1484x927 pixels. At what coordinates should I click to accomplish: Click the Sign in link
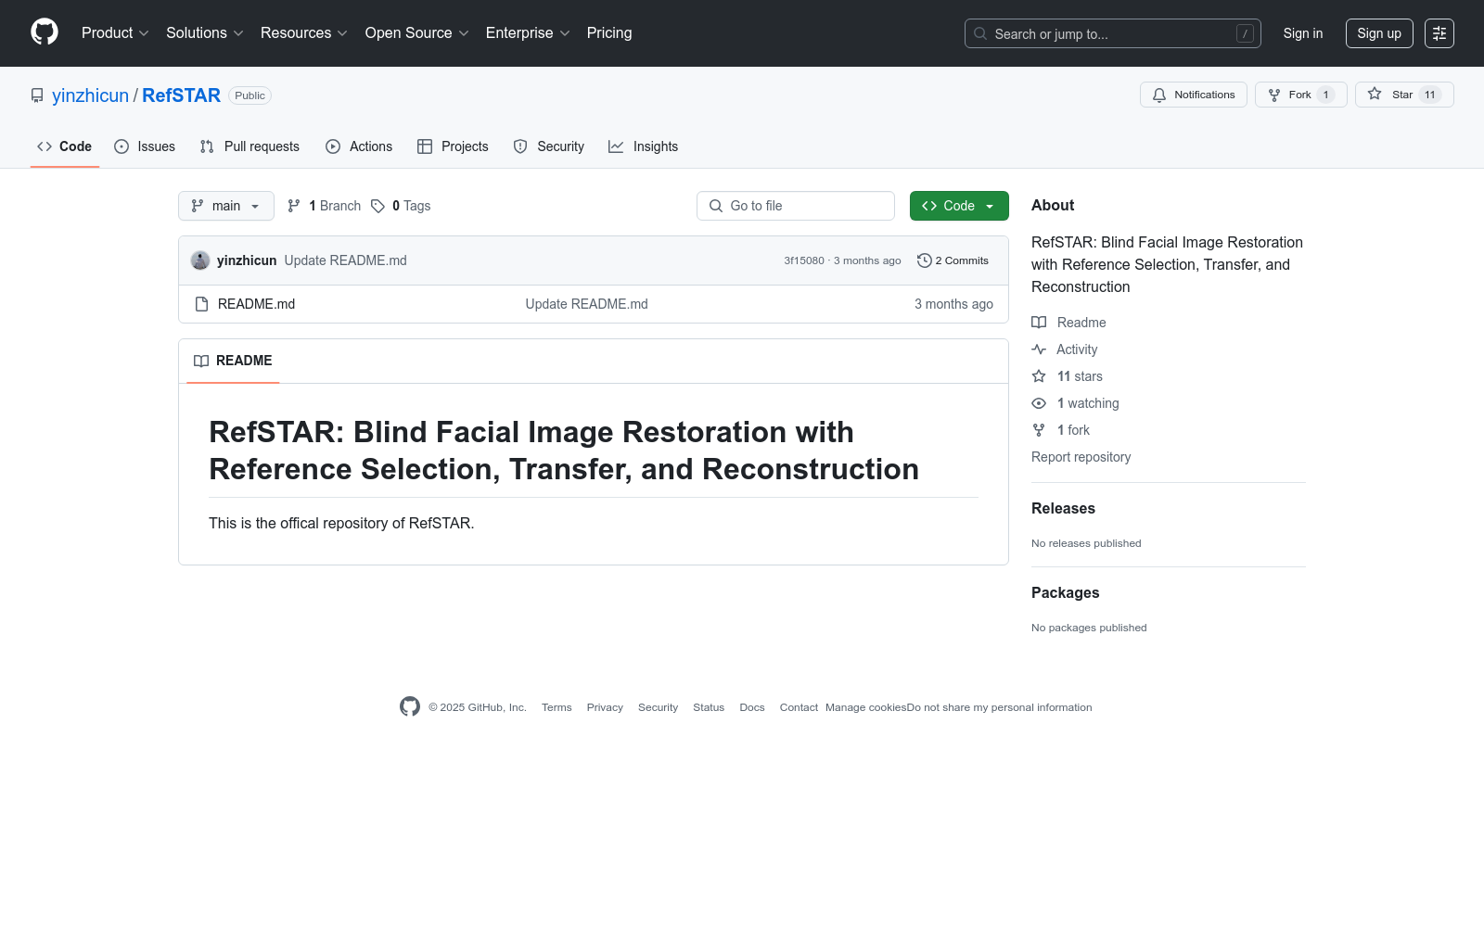point(1303,33)
